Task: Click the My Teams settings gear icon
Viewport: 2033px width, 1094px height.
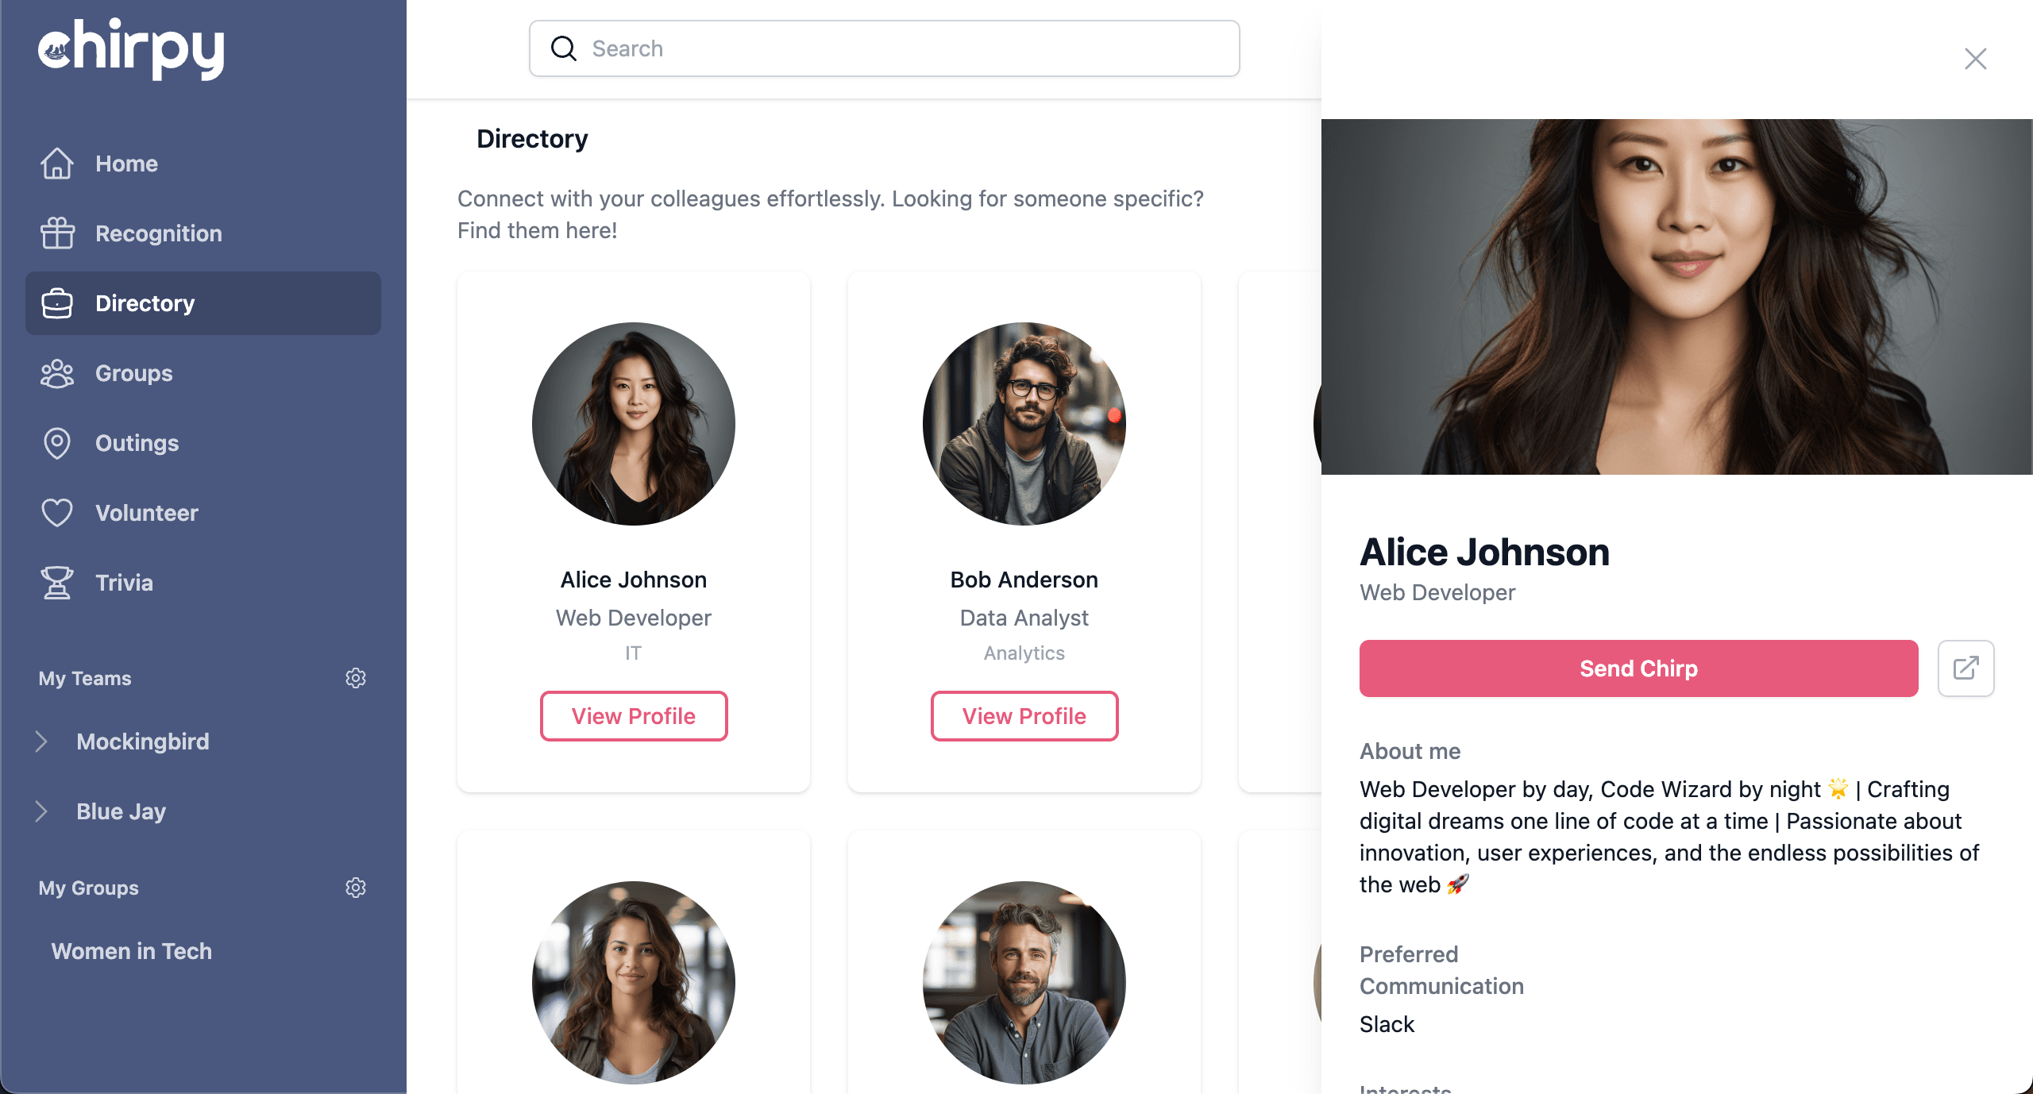Action: [356, 678]
